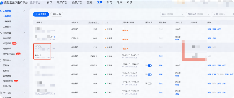Viewport: 234px width, 98px height.
Task: Click 生成 report link in the 15990.2万 row
Action: pyautogui.click(x=161, y=84)
